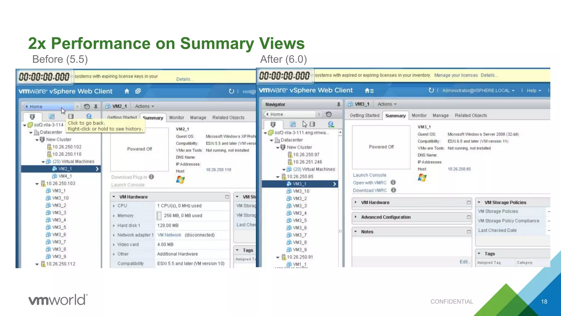
Task: Open Storage view in right Navigator
Action: pyautogui.click(x=312, y=124)
